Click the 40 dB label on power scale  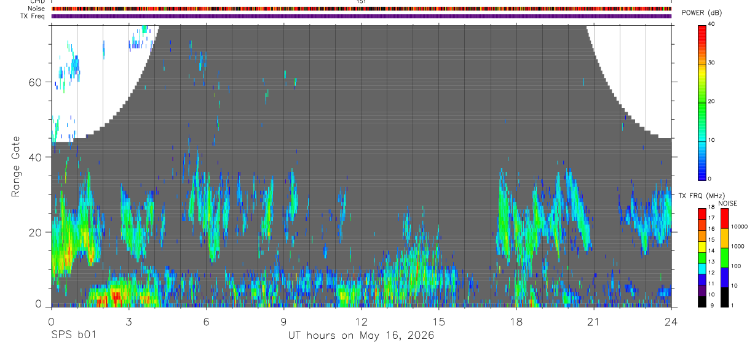click(712, 24)
